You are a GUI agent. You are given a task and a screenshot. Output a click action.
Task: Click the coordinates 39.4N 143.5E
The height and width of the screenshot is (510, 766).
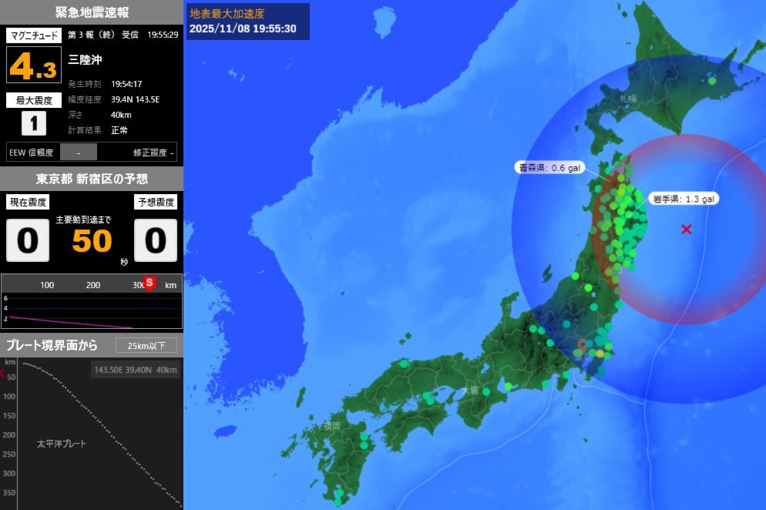click(x=136, y=99)
